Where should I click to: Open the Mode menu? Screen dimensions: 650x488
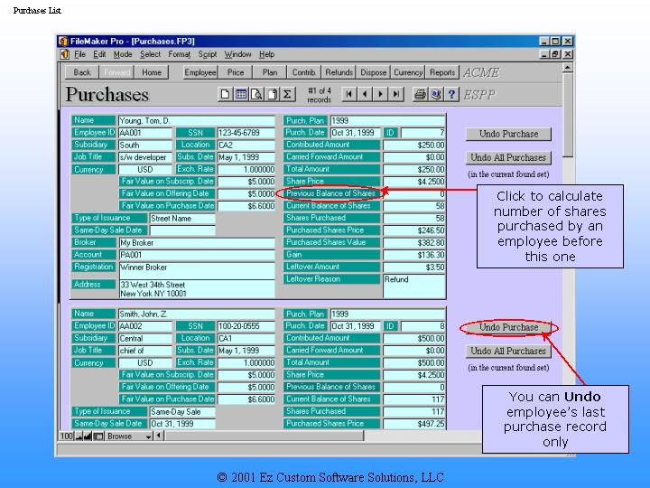123,54
